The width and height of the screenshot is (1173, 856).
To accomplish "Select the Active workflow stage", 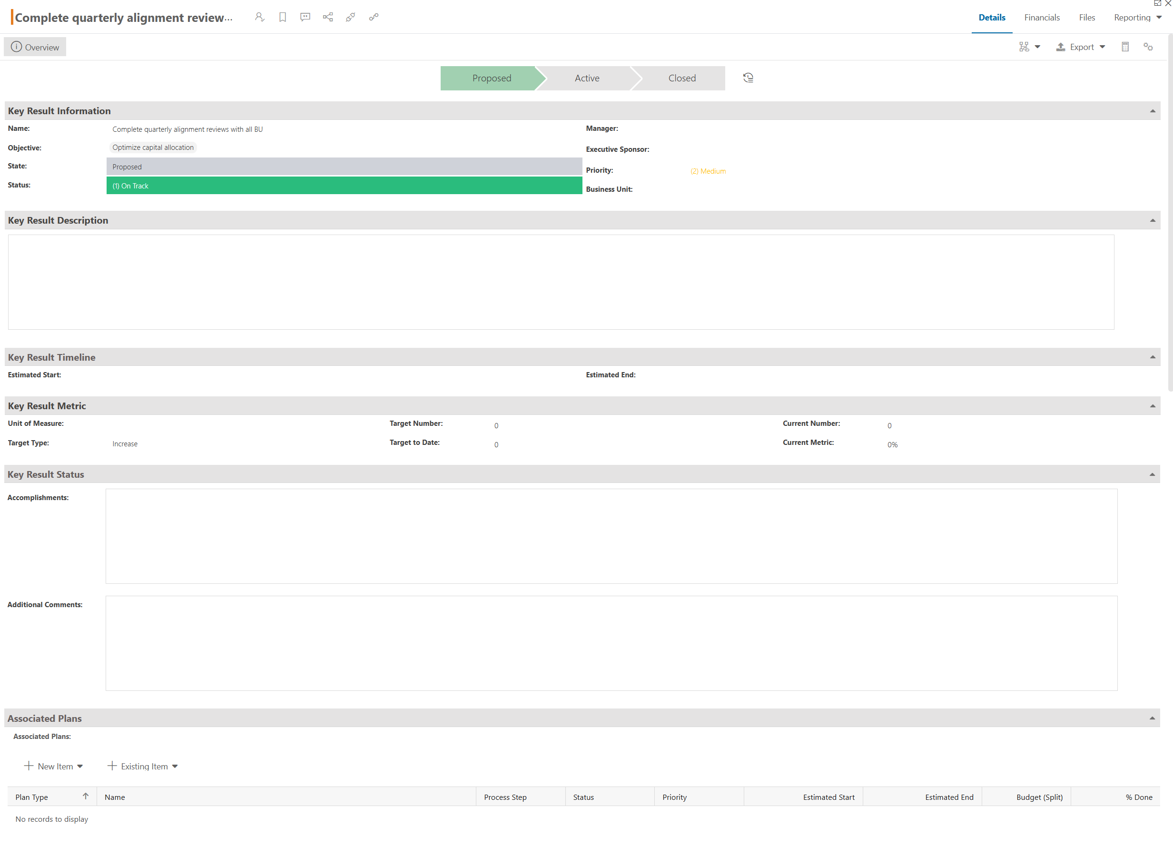I will click(x=586, y=78).
